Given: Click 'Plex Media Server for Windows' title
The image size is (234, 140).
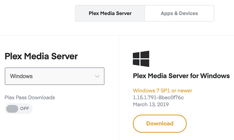Looking at the screenshot, I should coord(181,76).
